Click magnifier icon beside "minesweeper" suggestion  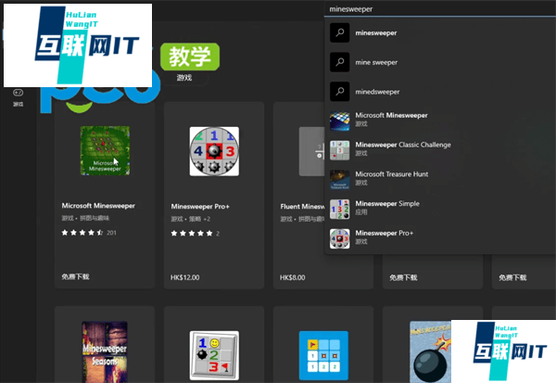pos(340,32)
